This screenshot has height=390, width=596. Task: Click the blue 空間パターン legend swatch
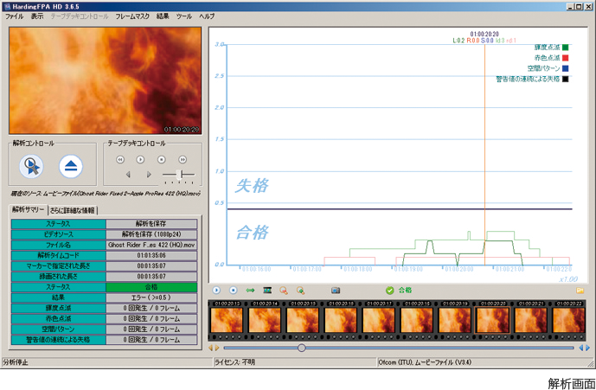(565, 69)
